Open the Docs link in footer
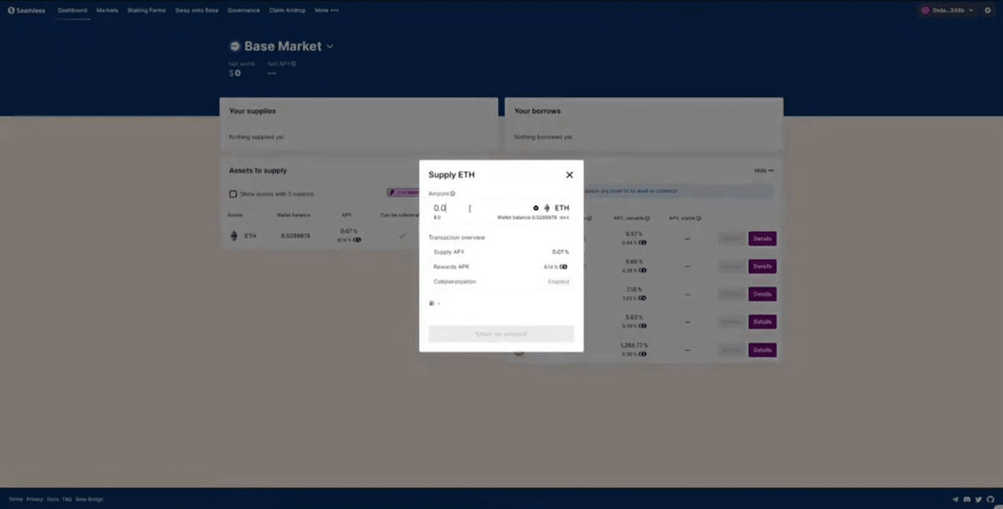The height and width of the screenshot is (509, 1003). (53, 499)
